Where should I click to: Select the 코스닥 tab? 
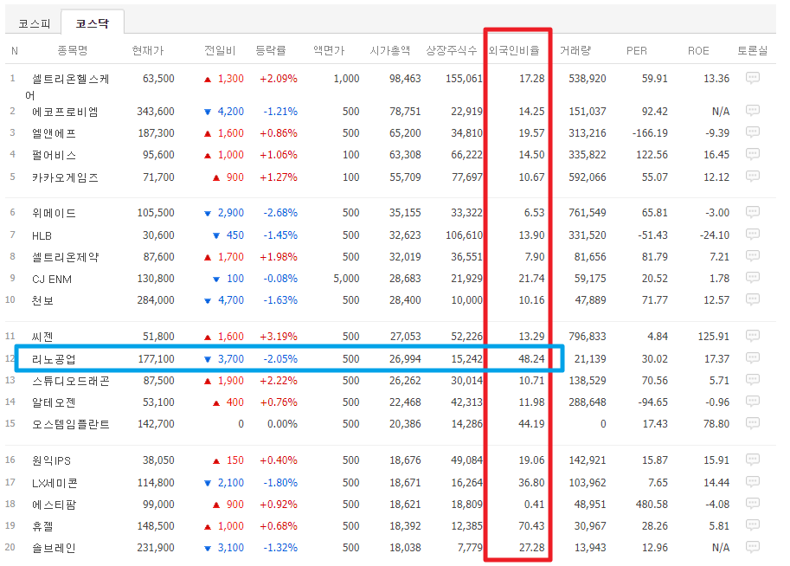[93, 23]
